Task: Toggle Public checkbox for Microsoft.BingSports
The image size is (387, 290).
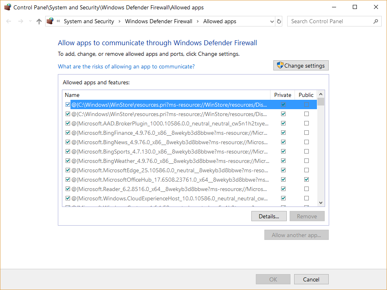Action: coord(306,151)
